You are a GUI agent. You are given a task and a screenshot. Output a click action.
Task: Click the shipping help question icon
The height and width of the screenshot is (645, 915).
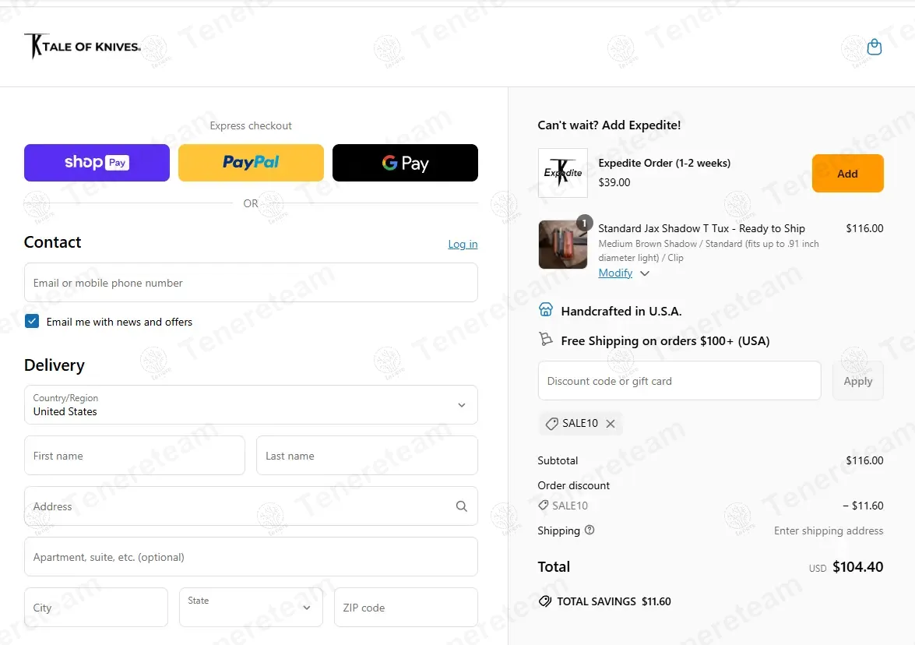pos(589,530)
